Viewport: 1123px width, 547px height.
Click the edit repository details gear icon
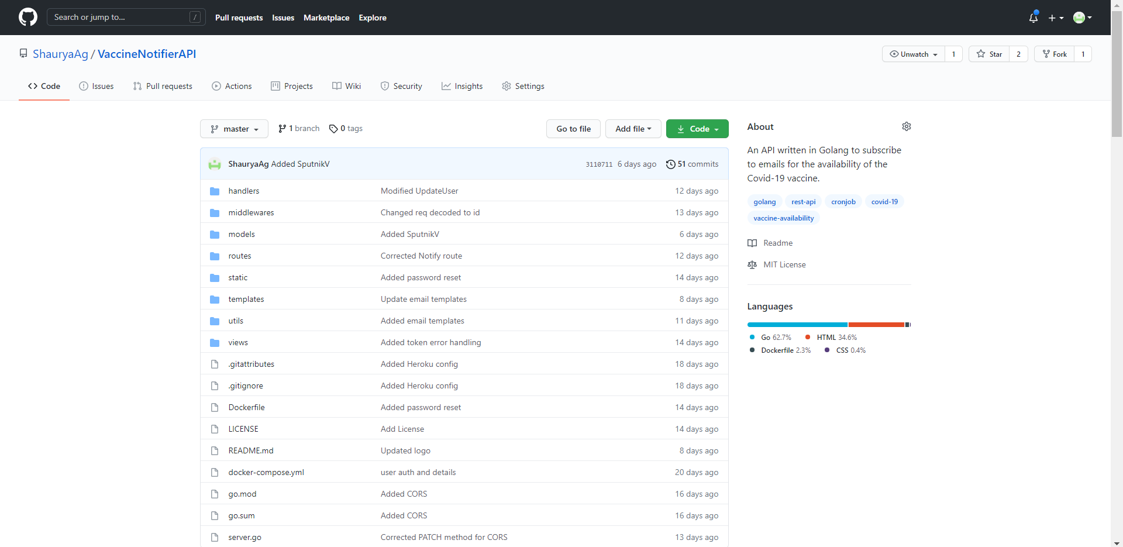point(907,126)
